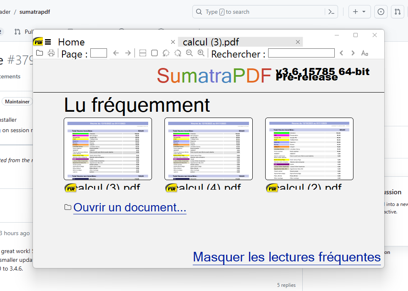Rotate the document left with the rotate icon
408x291 pixels.
click(x=166, y=53)
